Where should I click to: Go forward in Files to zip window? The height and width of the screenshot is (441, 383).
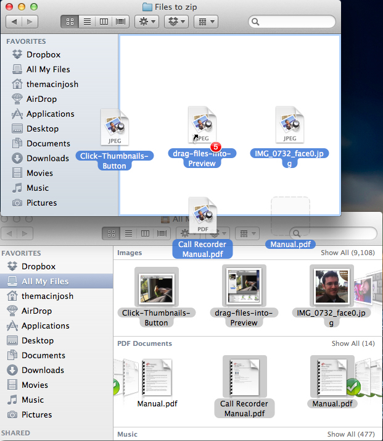pyautogui.click(x=30, y=22)
